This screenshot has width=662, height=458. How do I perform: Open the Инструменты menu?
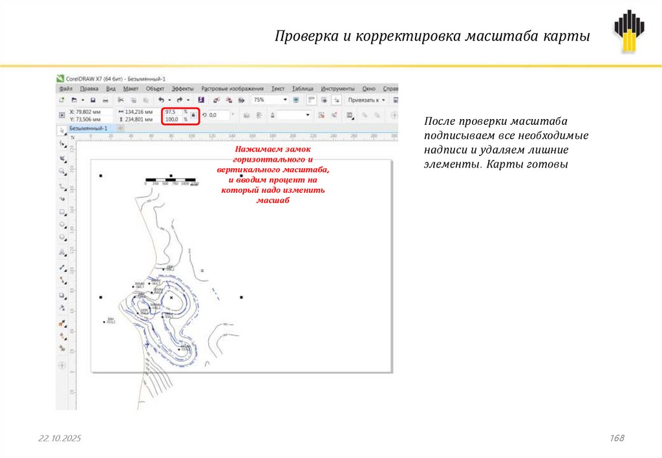tap(337, 89)
